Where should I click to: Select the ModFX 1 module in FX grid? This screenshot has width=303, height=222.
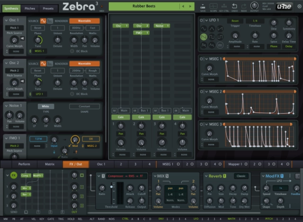38,176
